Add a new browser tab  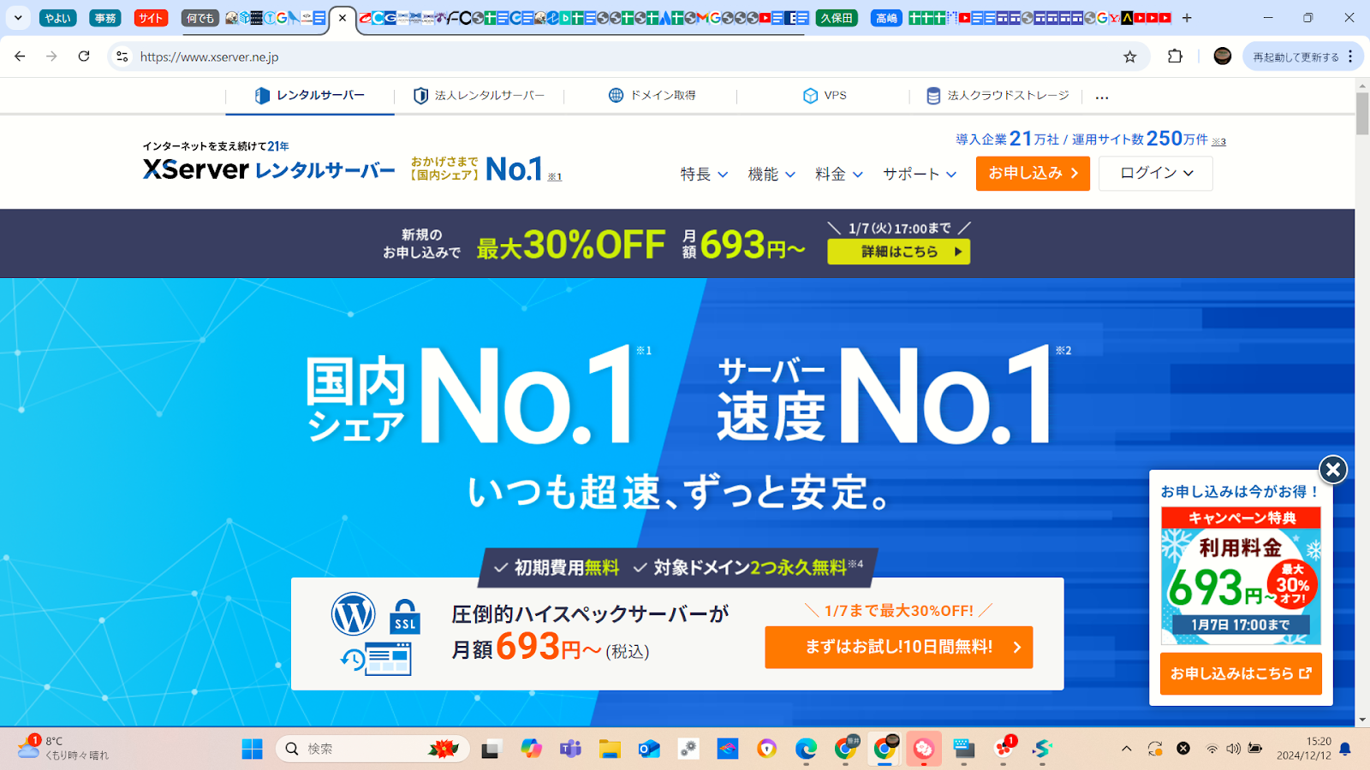tap(1187, 18)
